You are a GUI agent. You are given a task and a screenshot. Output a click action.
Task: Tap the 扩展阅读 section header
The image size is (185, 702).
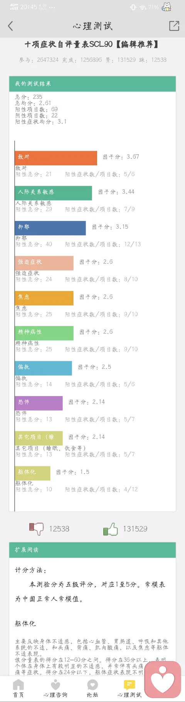point(92,550)
